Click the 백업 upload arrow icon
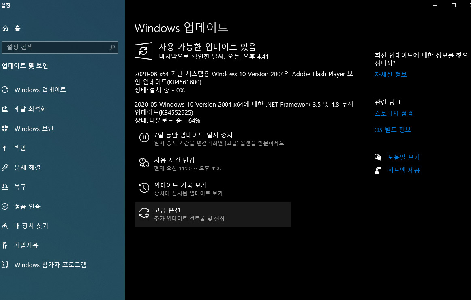 (x=5, y=148)
